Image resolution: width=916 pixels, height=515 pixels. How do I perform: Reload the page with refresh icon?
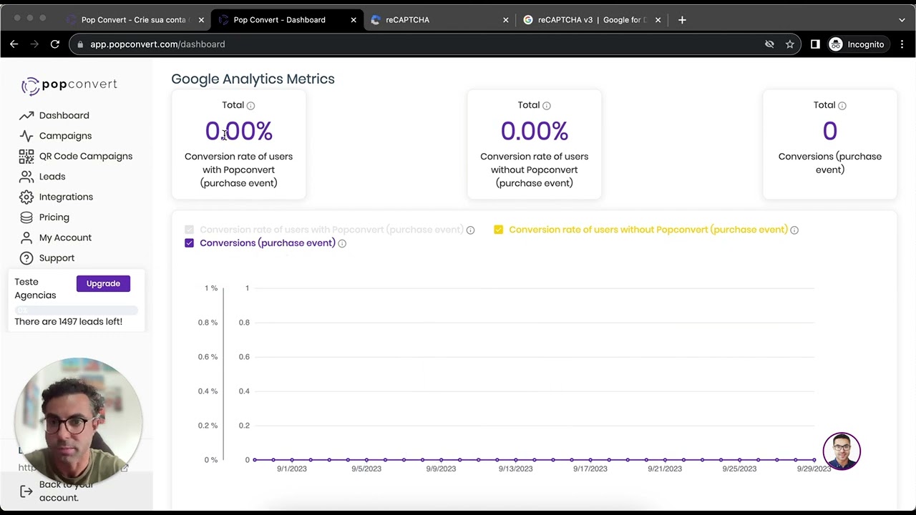(x=54, y=44)
